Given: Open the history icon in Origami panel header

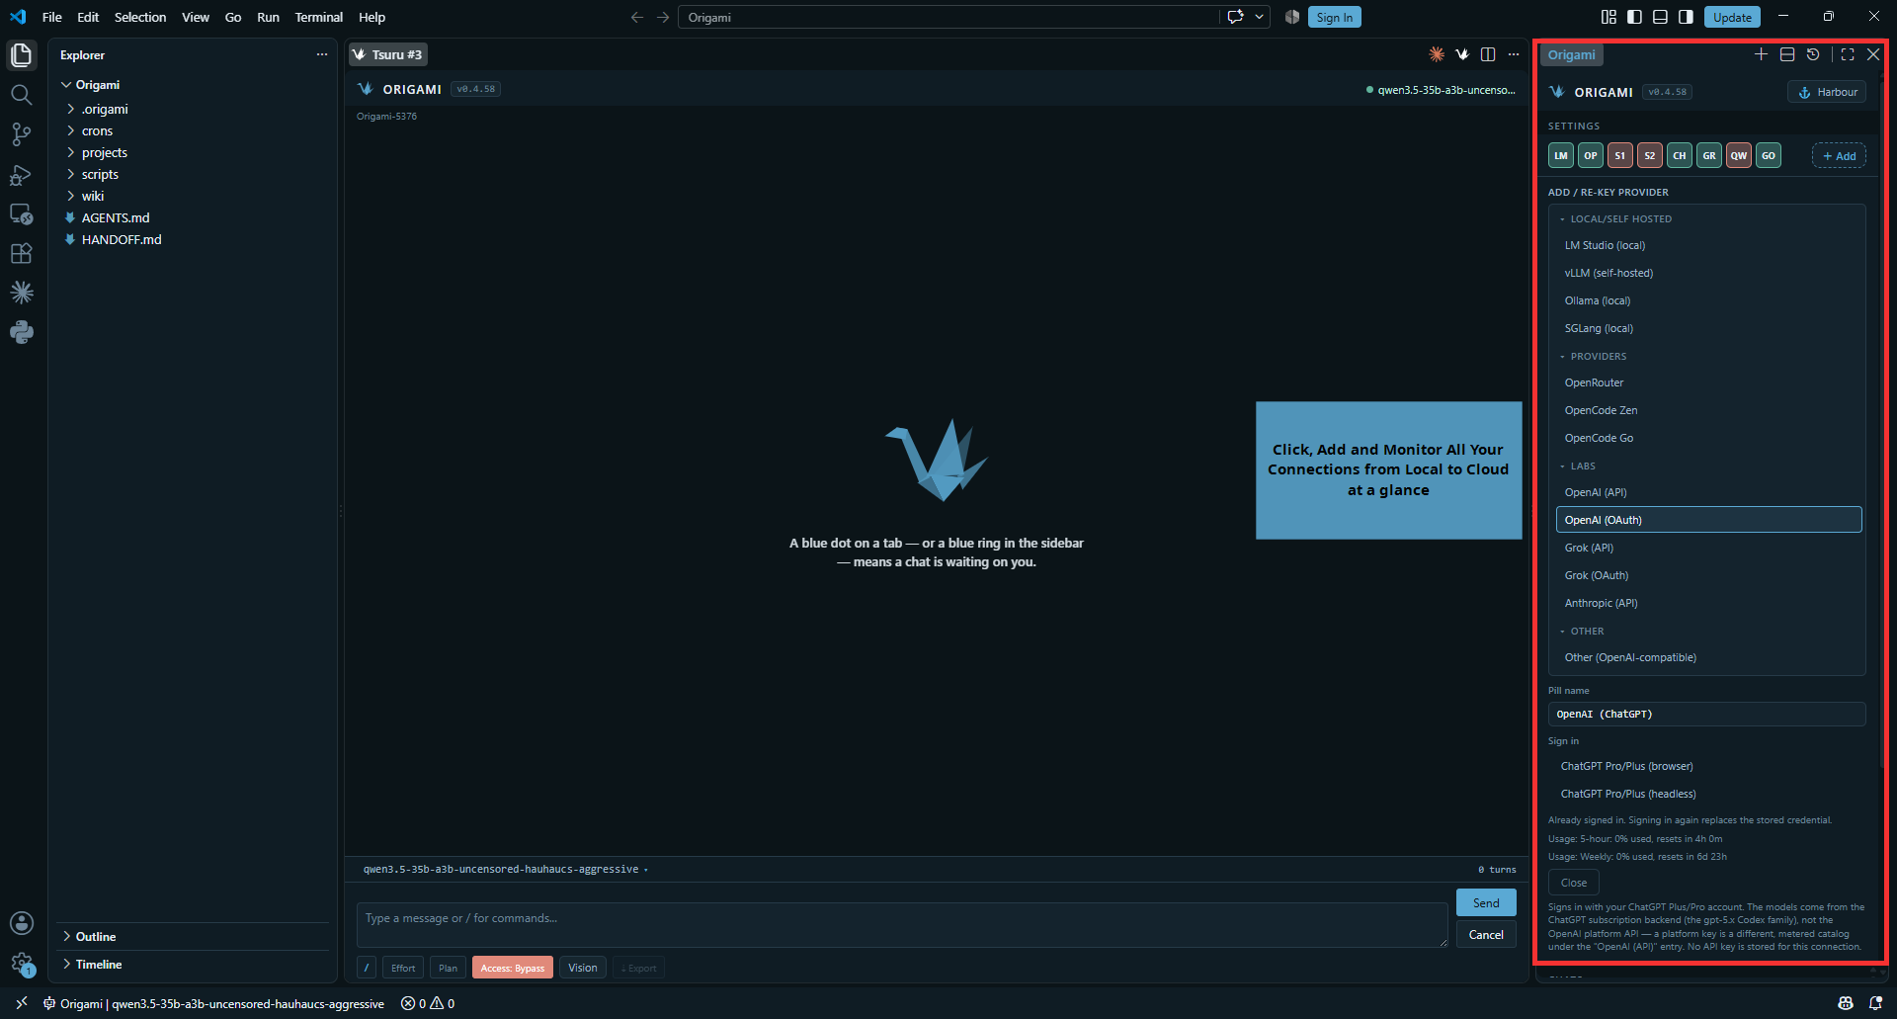Looking at the screenshot, I should (x=1813, y=54).
